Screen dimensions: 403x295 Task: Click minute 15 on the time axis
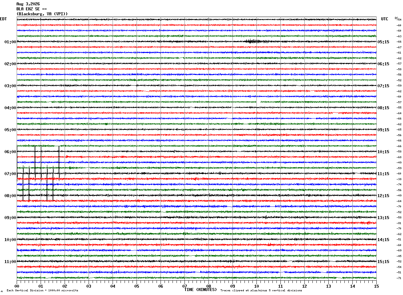376,286
